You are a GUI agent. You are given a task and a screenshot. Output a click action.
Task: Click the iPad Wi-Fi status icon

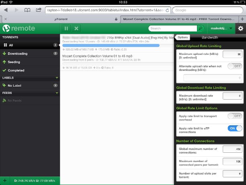coord(11,2)
